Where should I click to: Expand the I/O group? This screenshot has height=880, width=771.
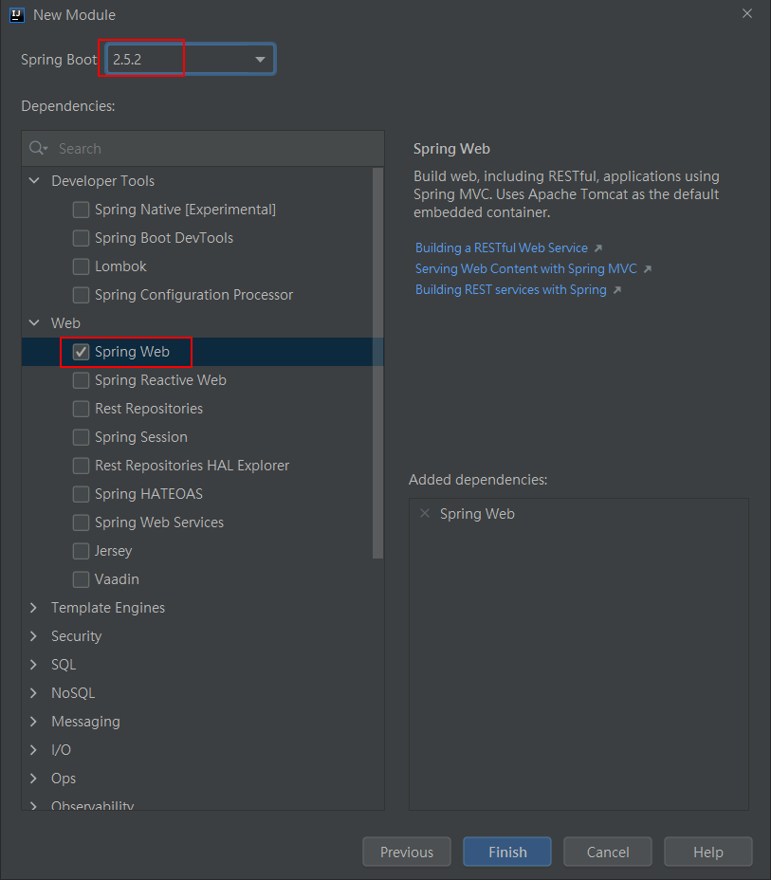pos(34,750)
